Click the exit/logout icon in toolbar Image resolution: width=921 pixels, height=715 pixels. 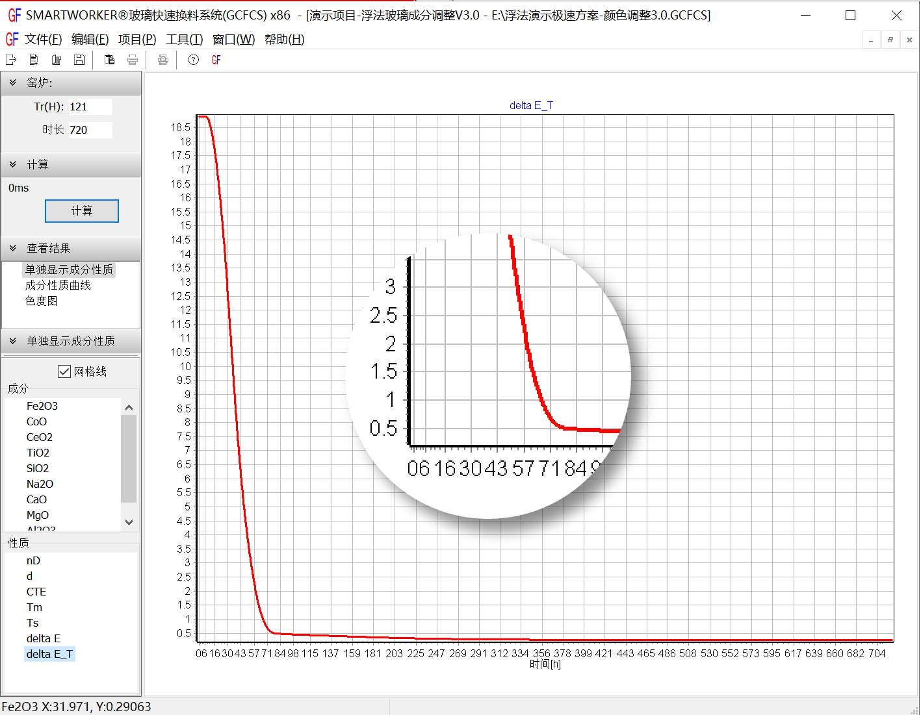[x=11, y=60]
